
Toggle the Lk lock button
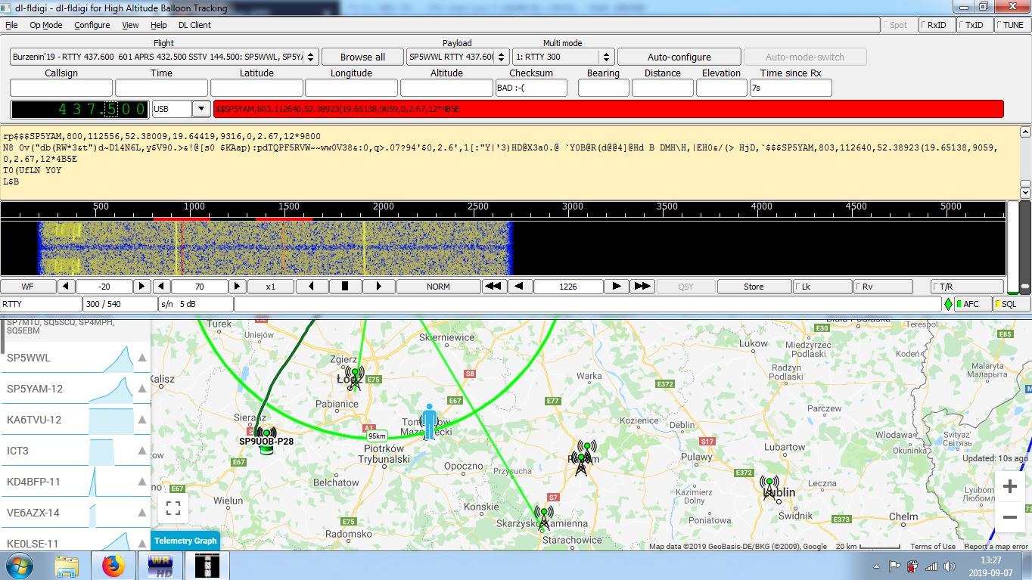tap(822, 287)
